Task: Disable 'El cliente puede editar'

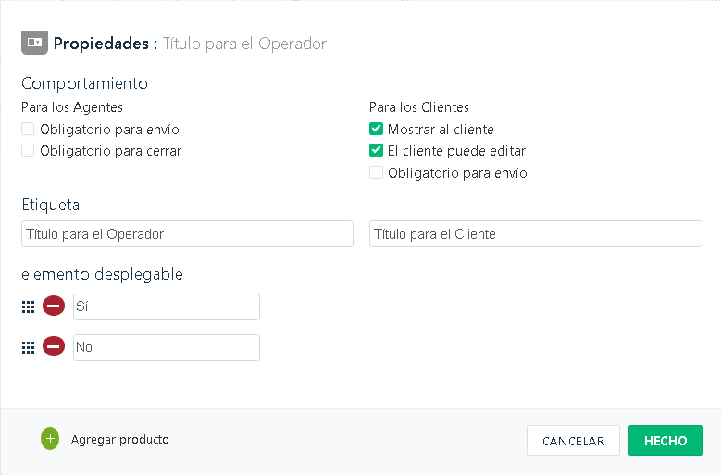Action: [x=376, y=150]
